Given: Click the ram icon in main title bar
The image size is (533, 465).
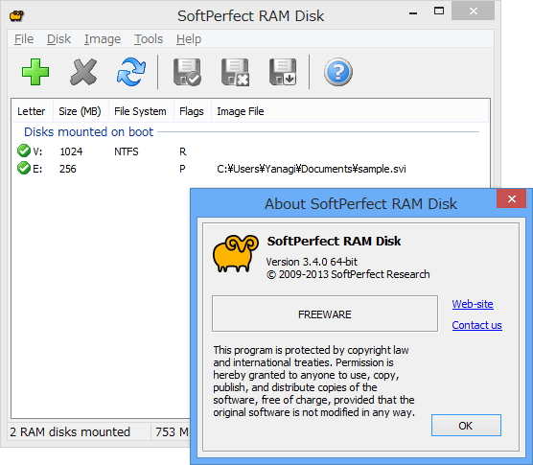Looking at the screenshot, I should pos(16,15).
